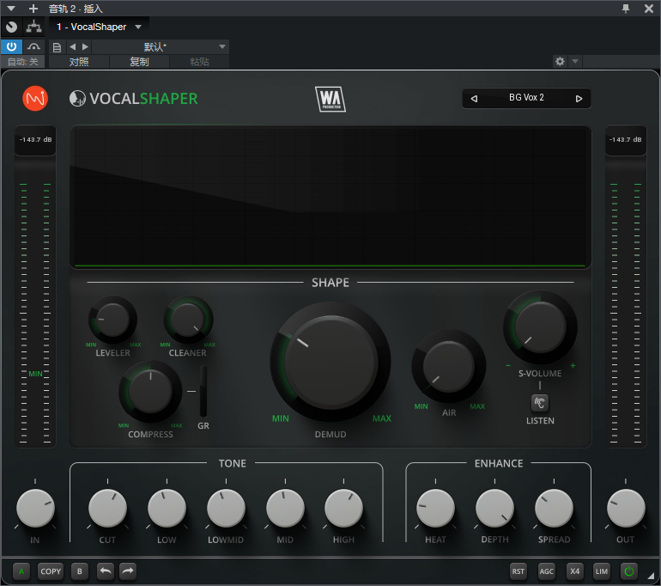Screen dimensions: 661x586
Task: Click the 自动: 关 automation mode label
Action: click(23, 62)
